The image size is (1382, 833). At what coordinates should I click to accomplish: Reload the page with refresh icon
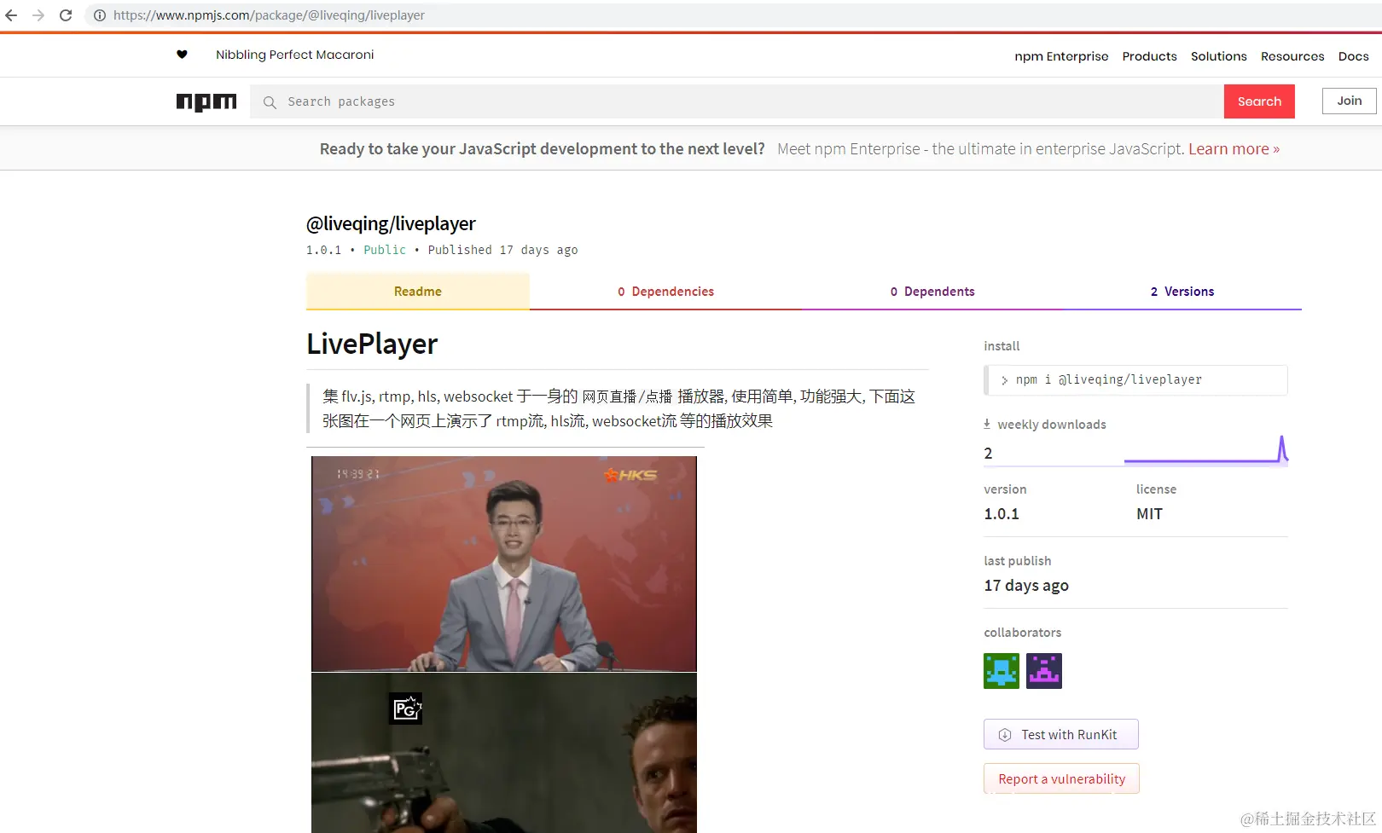[66, 15]
